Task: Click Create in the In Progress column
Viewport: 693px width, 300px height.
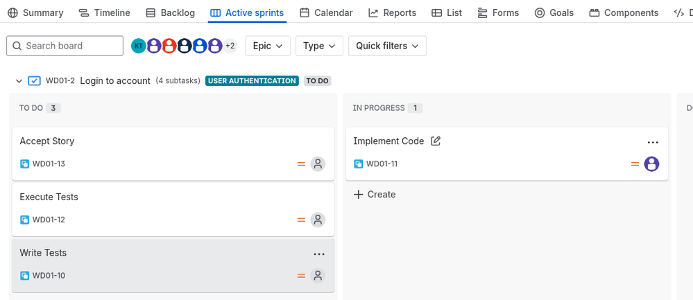Action: click(375, 195)
